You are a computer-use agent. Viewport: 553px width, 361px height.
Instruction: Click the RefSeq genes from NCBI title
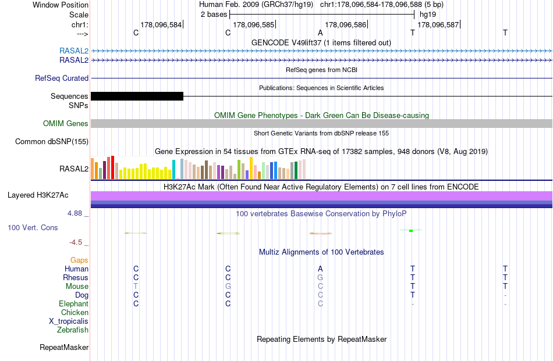(321, 70)
